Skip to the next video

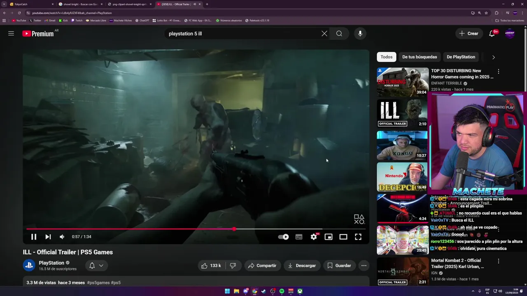48,237
